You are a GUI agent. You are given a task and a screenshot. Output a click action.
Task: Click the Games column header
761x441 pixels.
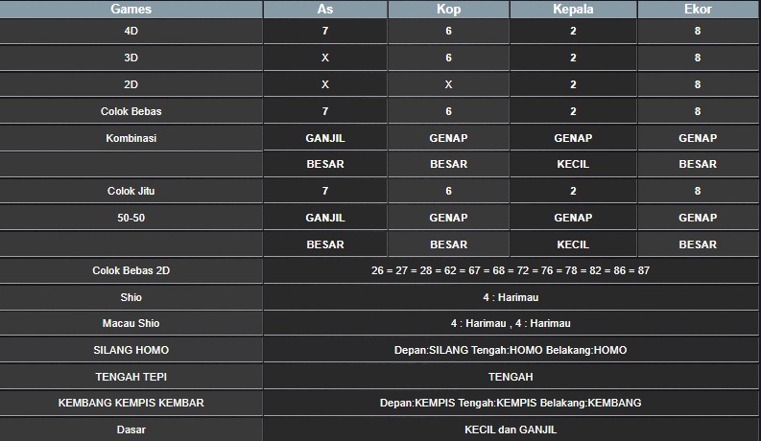(131, 10)
